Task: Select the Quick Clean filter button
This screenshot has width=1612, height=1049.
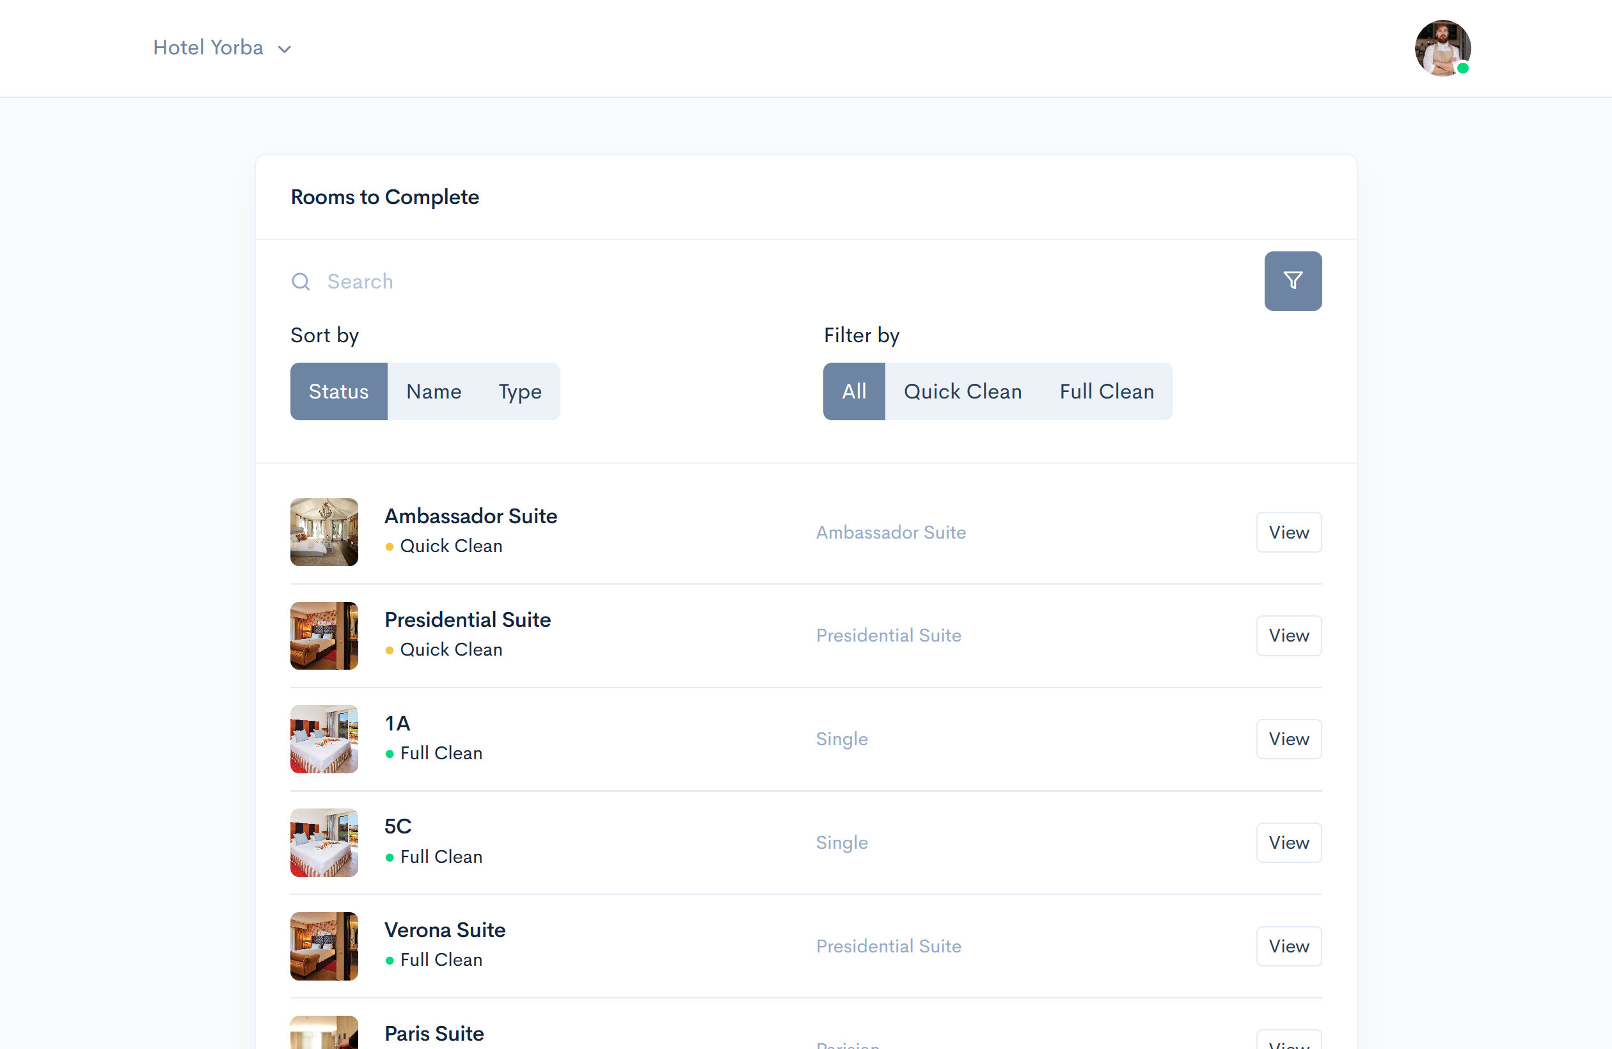Action: [x=961, y=391]
